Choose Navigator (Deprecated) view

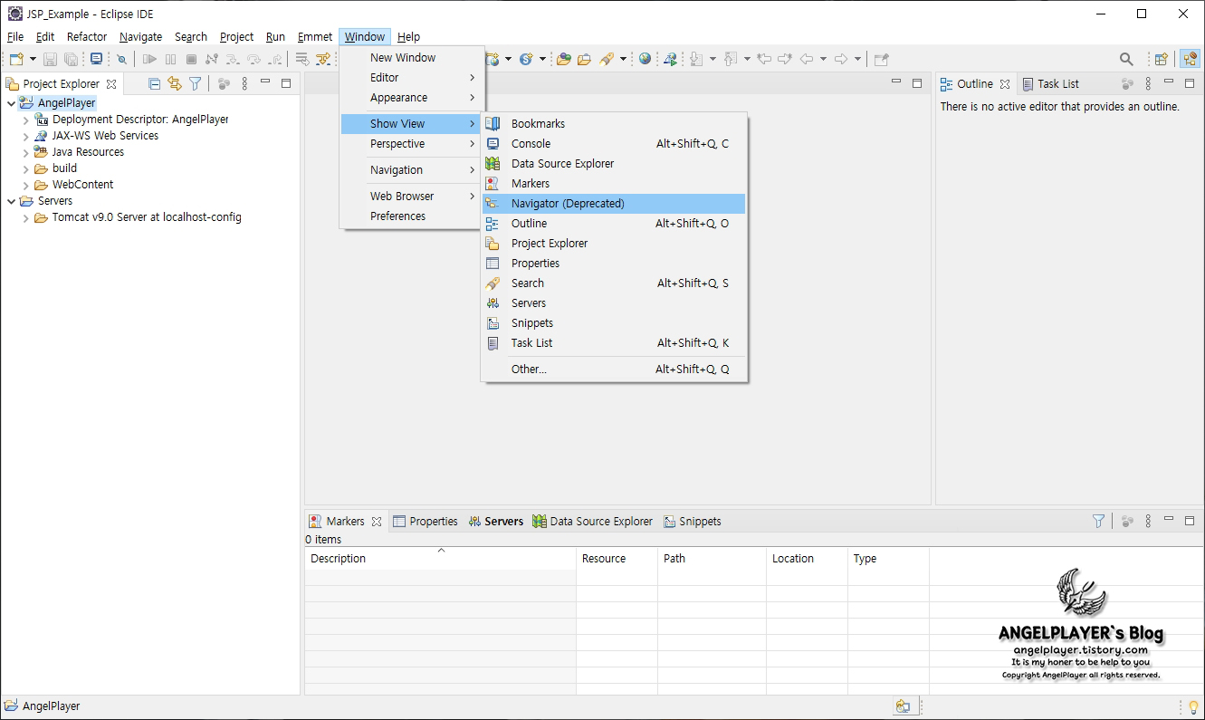614,203
